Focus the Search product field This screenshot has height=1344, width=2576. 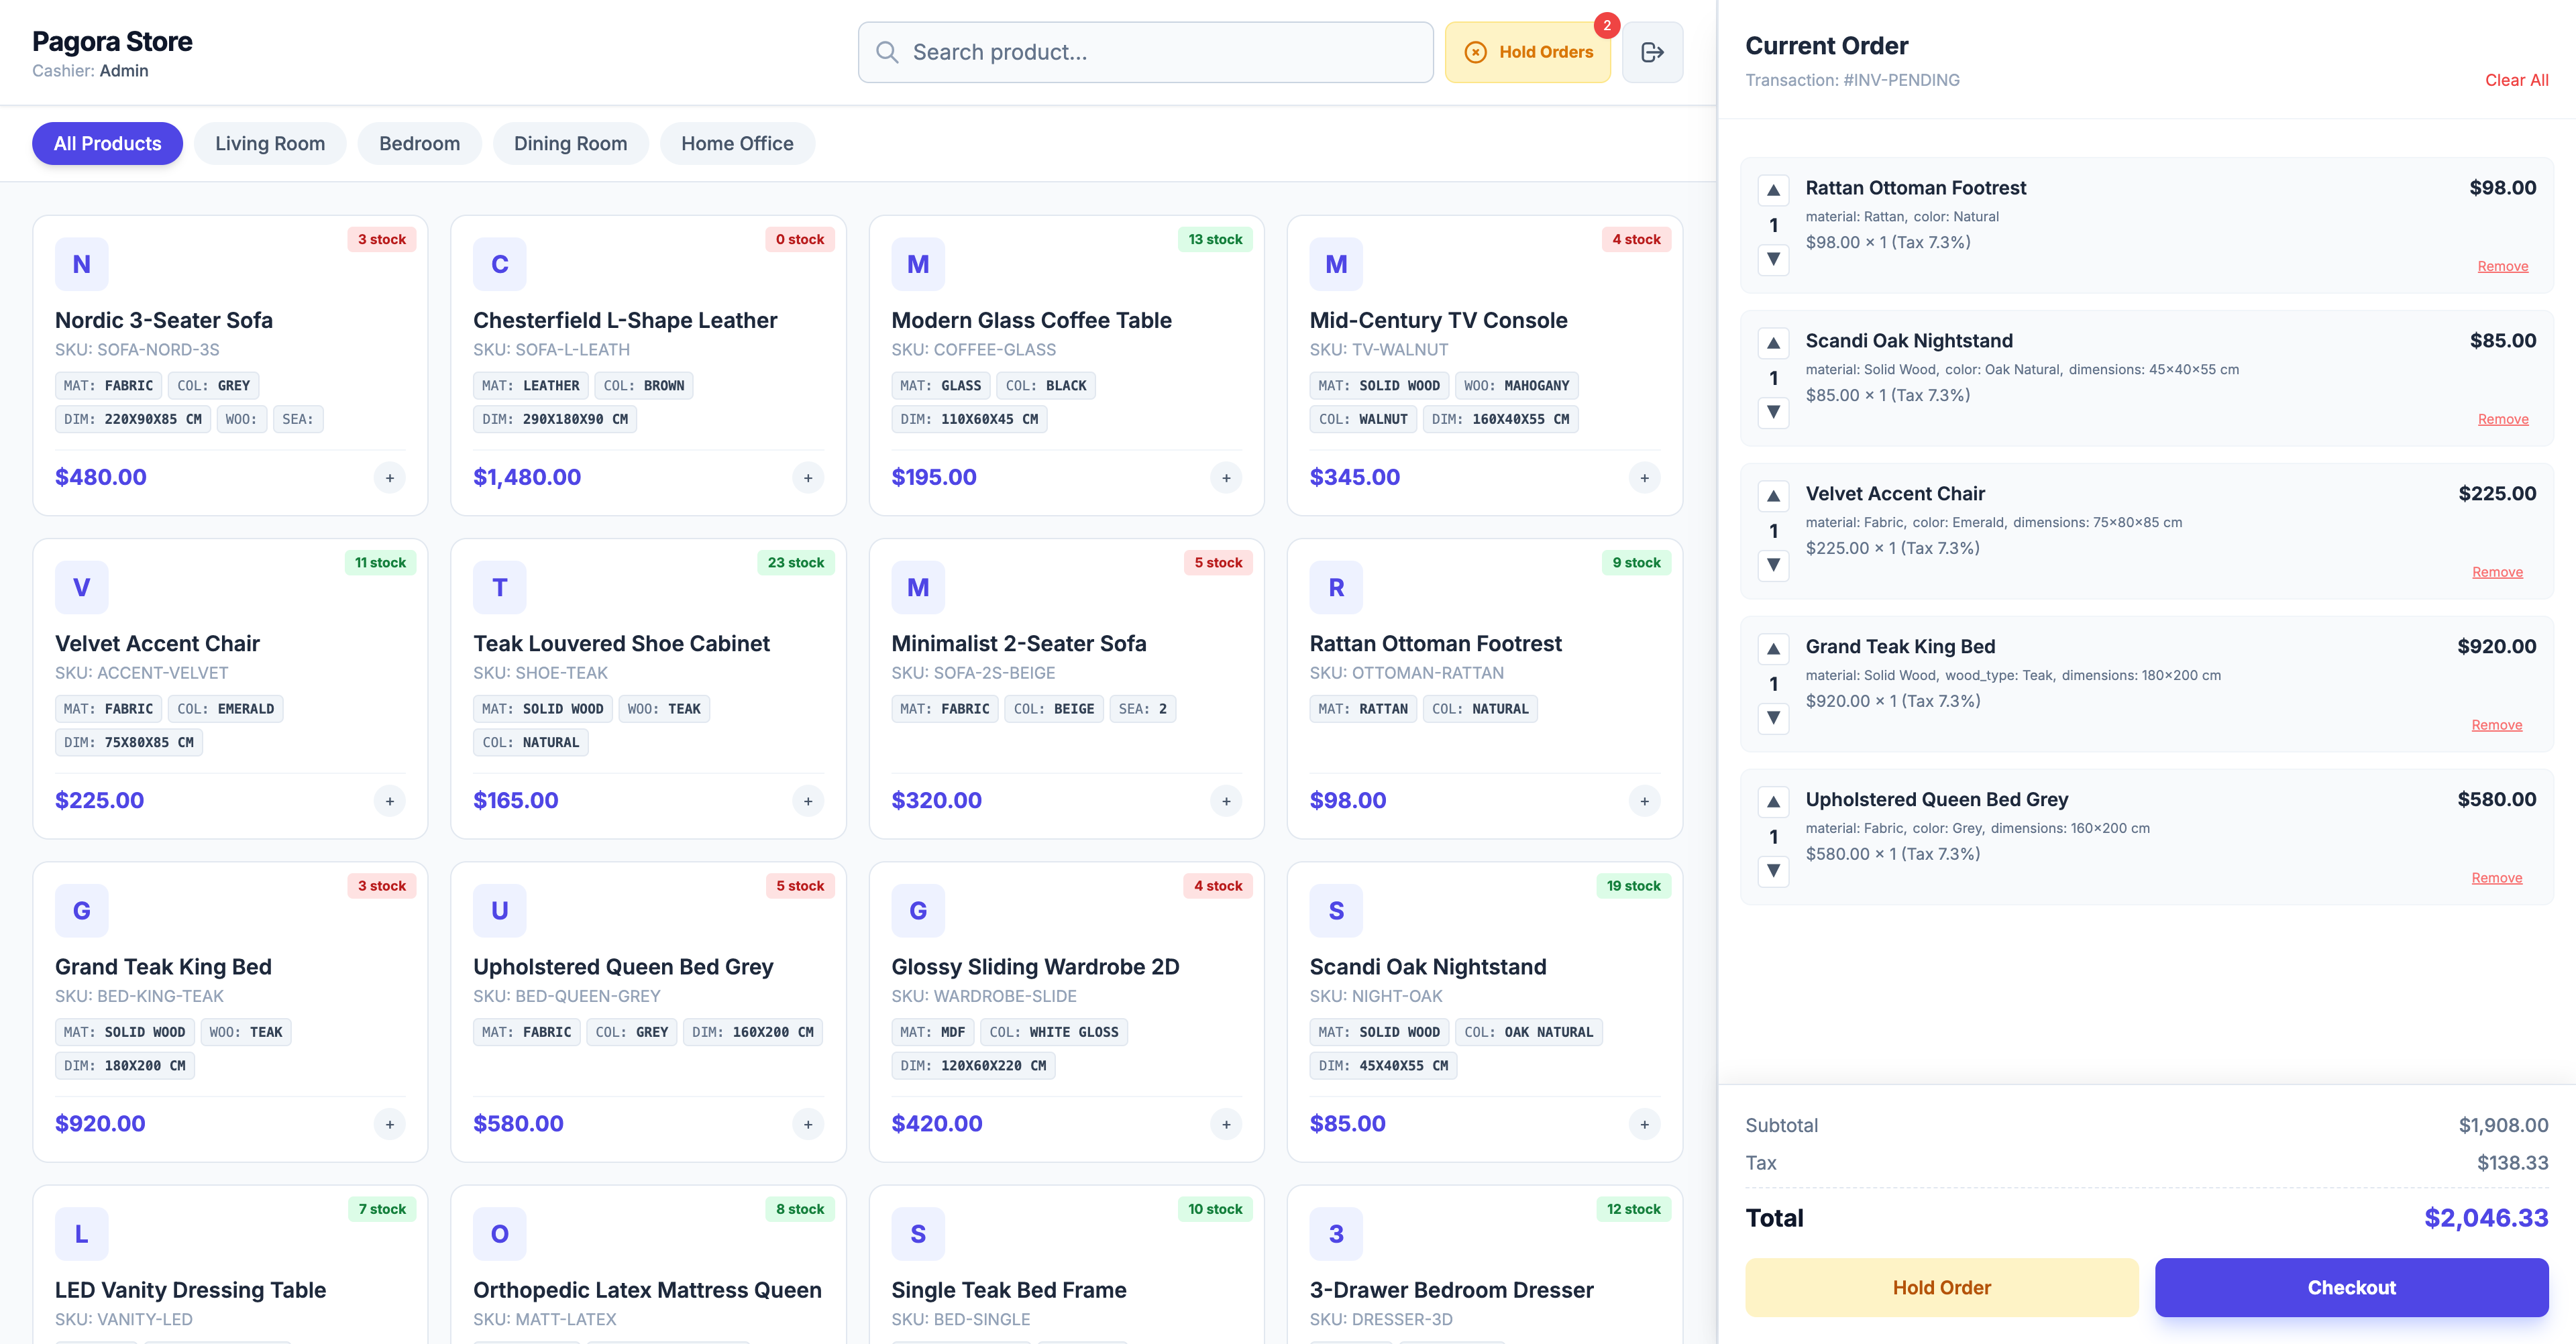1146,52
